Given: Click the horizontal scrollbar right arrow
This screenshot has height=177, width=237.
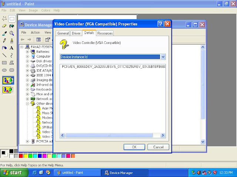Looking at the screenshot, I should pos(163,135).
